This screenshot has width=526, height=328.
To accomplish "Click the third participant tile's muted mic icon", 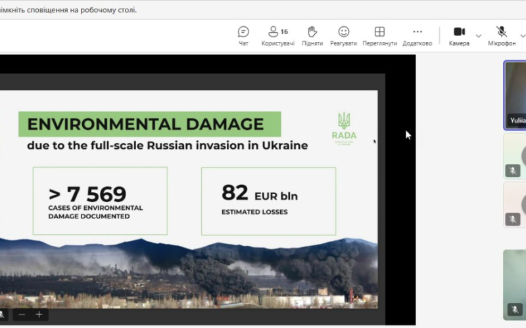I will click(x=513, y=219).
